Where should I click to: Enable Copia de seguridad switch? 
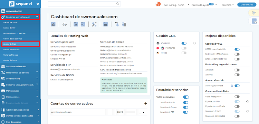[237, 97]
